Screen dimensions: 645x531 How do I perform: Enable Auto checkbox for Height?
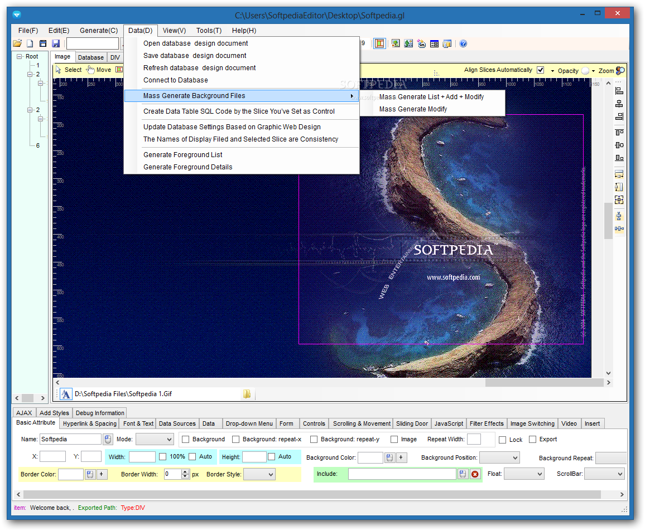pyautogui.click(x=272, y=457)
